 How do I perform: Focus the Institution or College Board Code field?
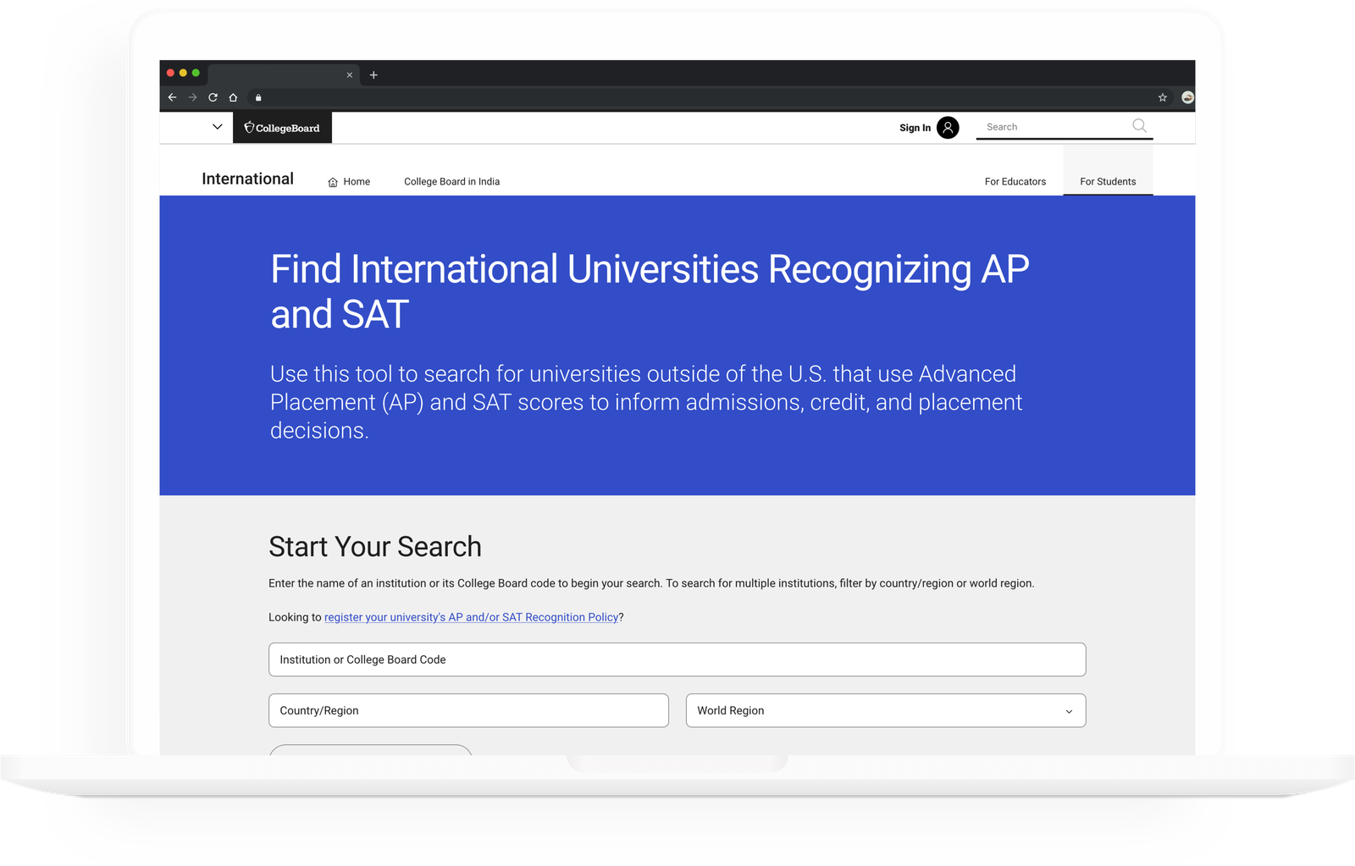click(677, 659)
